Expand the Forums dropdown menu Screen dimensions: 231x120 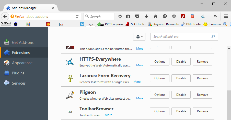click(x=212, y=24)
